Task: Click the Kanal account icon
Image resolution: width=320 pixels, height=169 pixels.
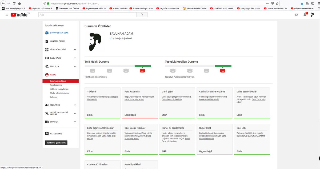Action: click(x=47, y=75)
